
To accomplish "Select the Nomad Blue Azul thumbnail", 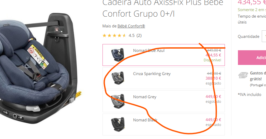I will (x=118, y=54).
